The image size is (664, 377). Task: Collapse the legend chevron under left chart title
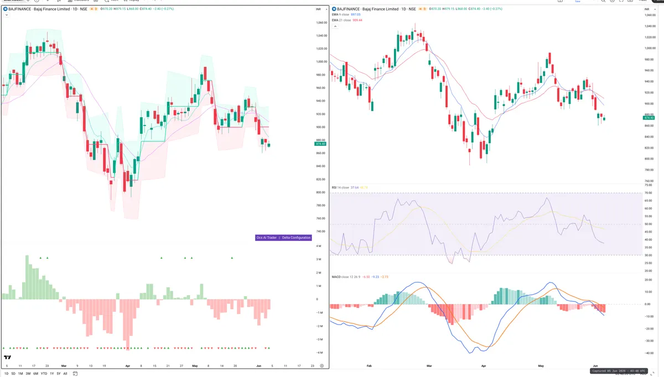pos(6,15)
